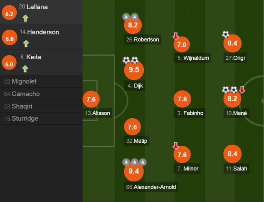Screen dimensions: 264x202
Task: Click Dijk's 9.5 rating circle
Action: click(134, 70)
